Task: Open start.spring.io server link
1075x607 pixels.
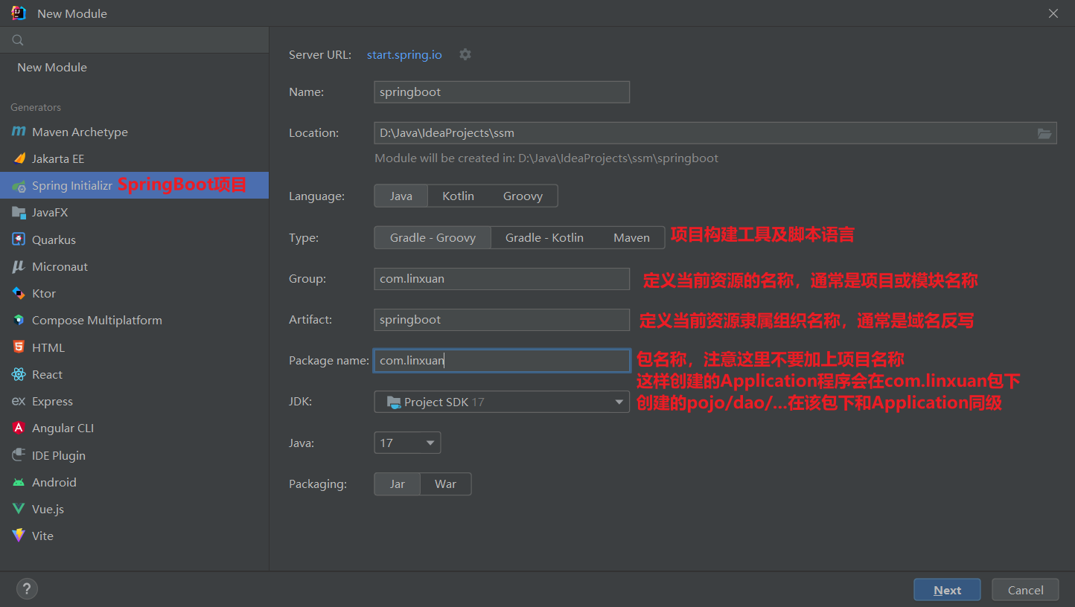Action: coord(404,54)
